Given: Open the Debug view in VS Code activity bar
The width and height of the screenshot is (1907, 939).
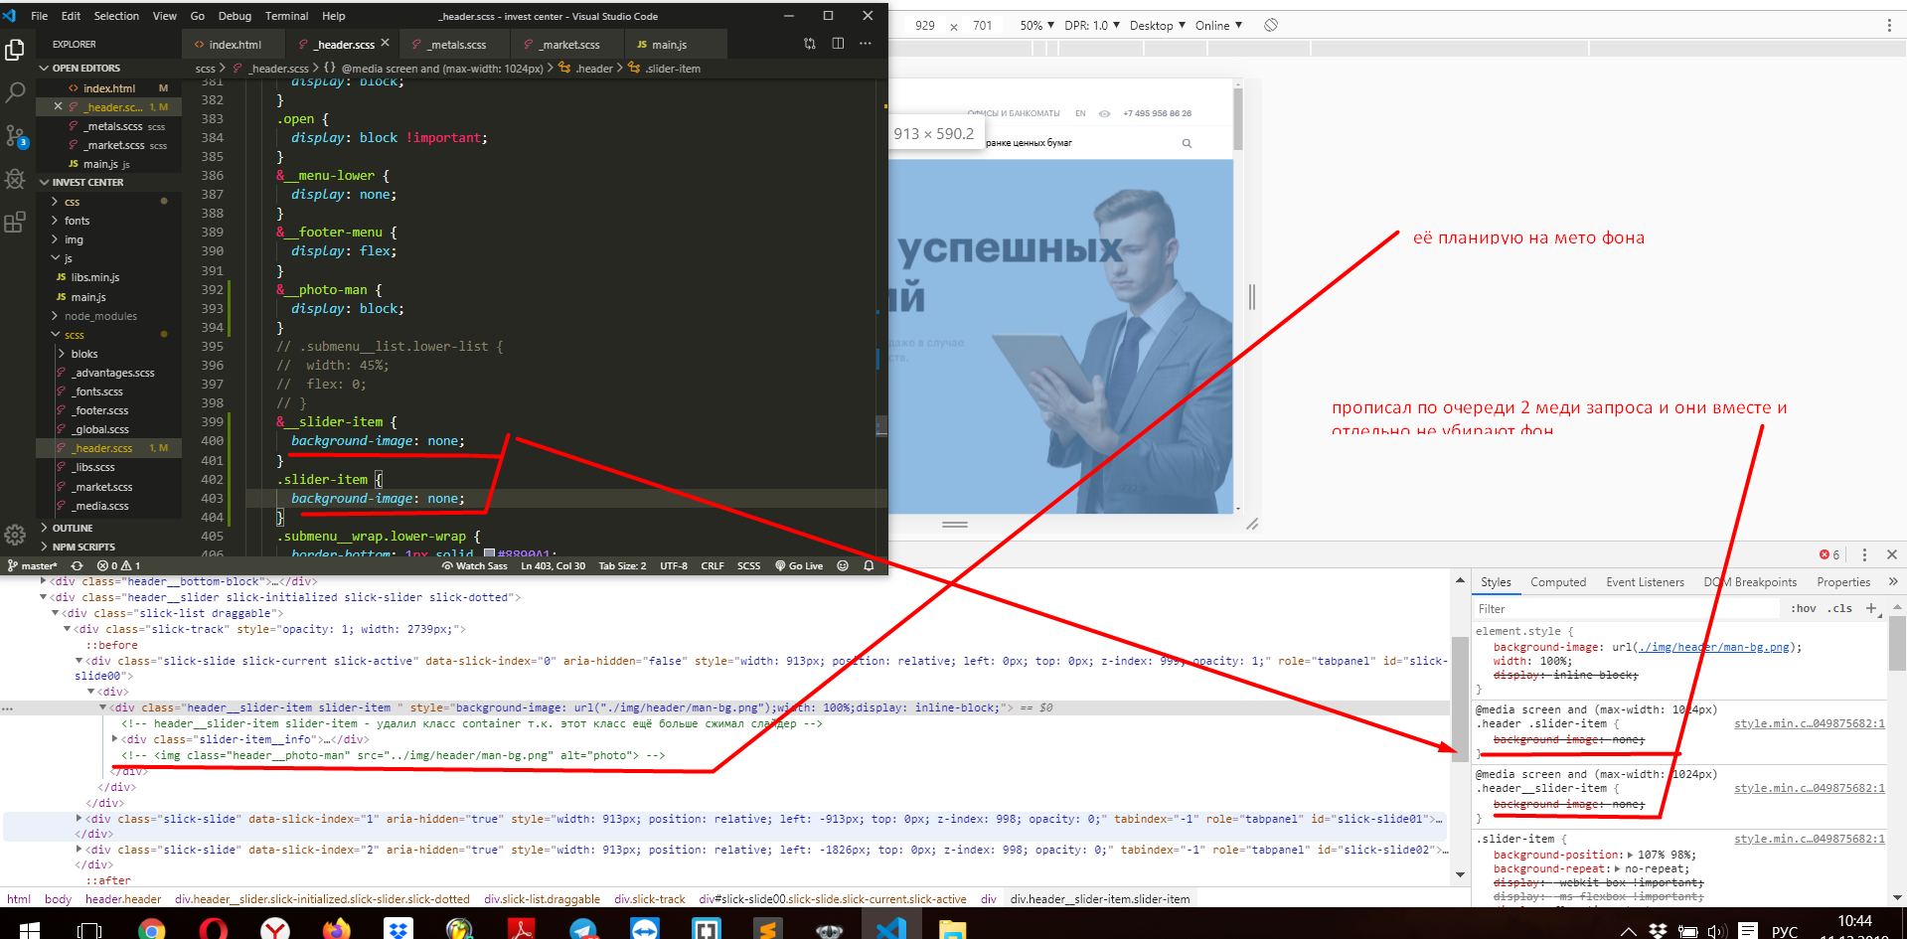Looking at the screenshot, I should (x=15, y=179).
